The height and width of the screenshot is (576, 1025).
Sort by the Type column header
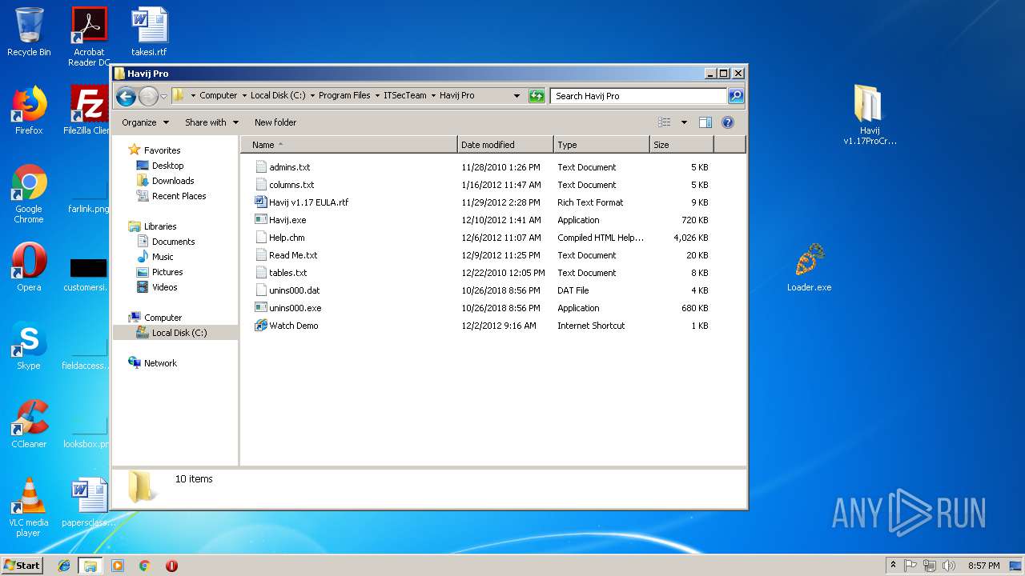pos(601,145)
